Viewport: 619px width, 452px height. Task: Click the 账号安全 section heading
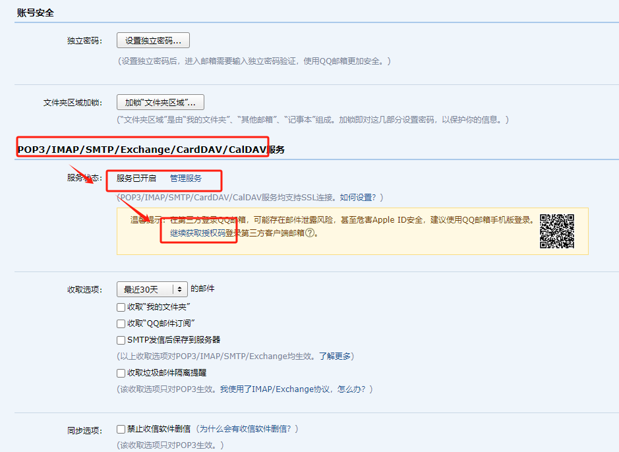click(x=36, y=13)
